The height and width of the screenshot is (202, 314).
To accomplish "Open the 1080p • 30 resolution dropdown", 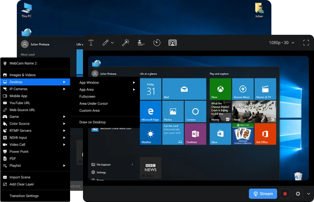I will pyautogui.click(x=281, y=43).
